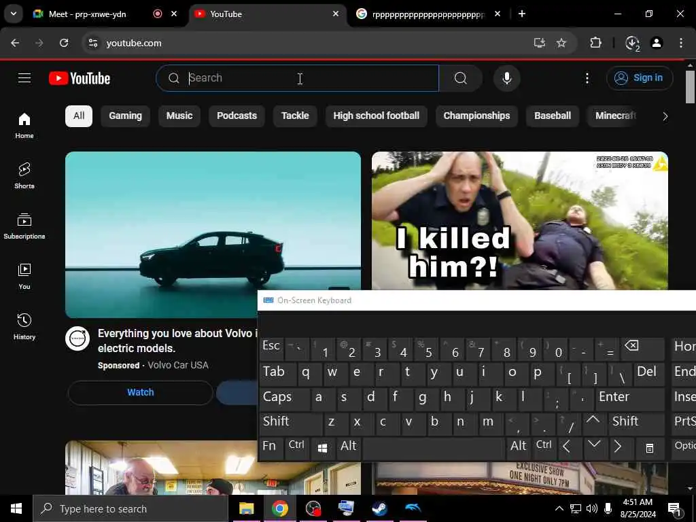Go to Home in sidebar

24,126
